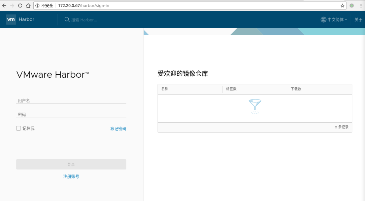Click the 不安全 security label

[x=47, y=6]
